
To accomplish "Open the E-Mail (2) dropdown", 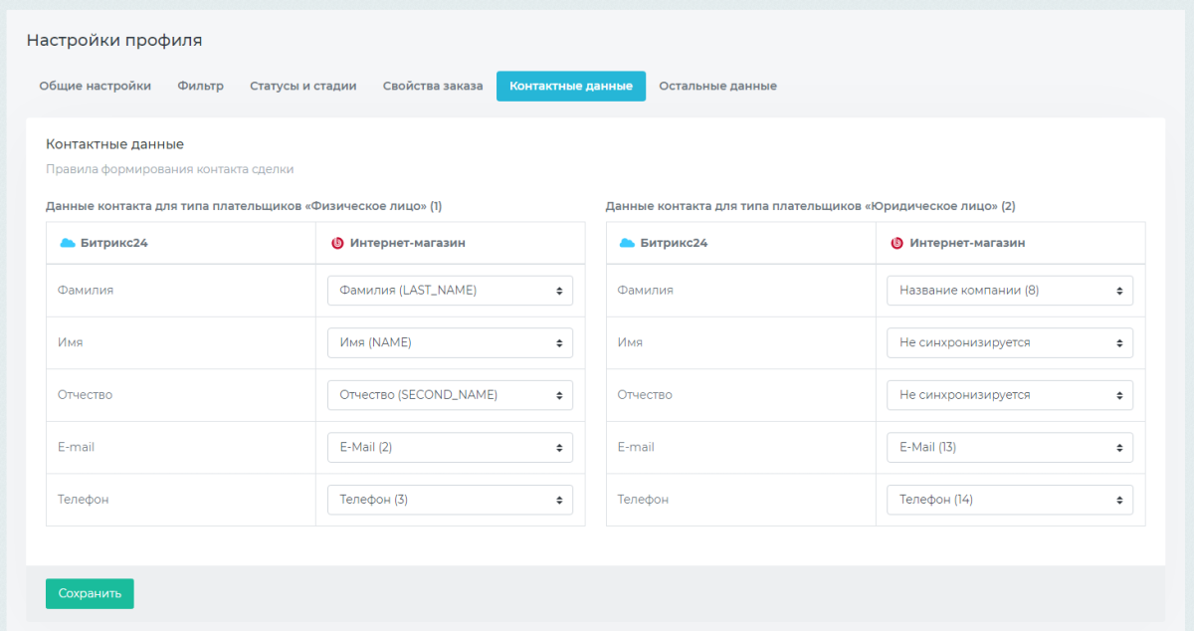I will (450, 447).
